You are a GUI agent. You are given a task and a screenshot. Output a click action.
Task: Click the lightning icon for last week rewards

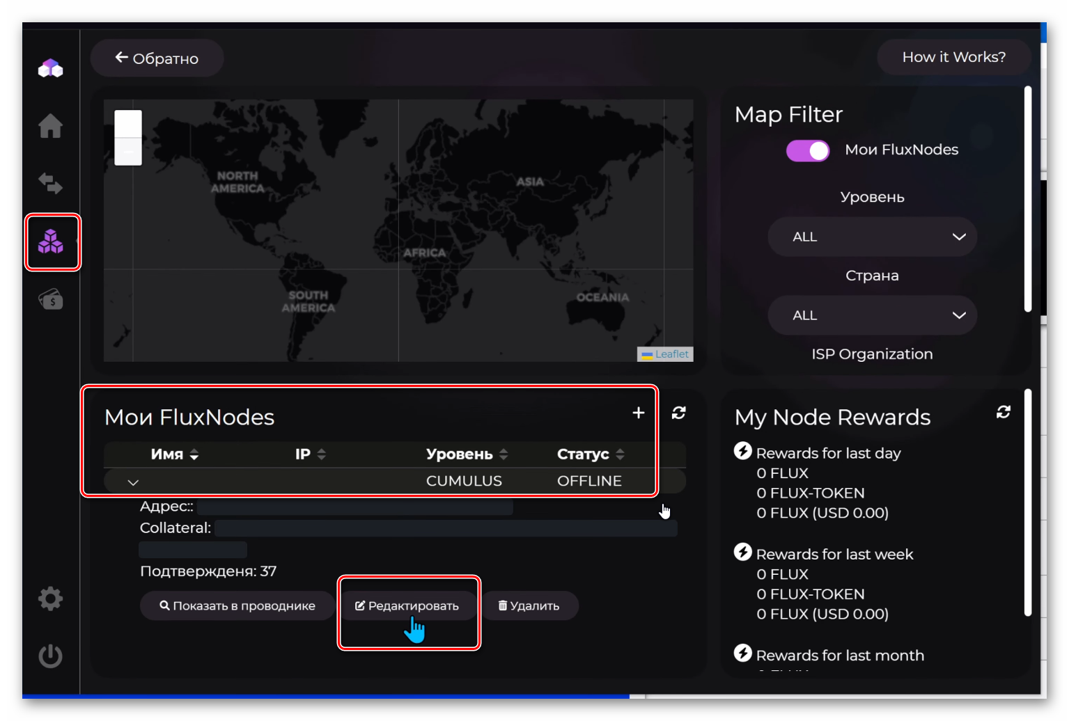(743, 552)
